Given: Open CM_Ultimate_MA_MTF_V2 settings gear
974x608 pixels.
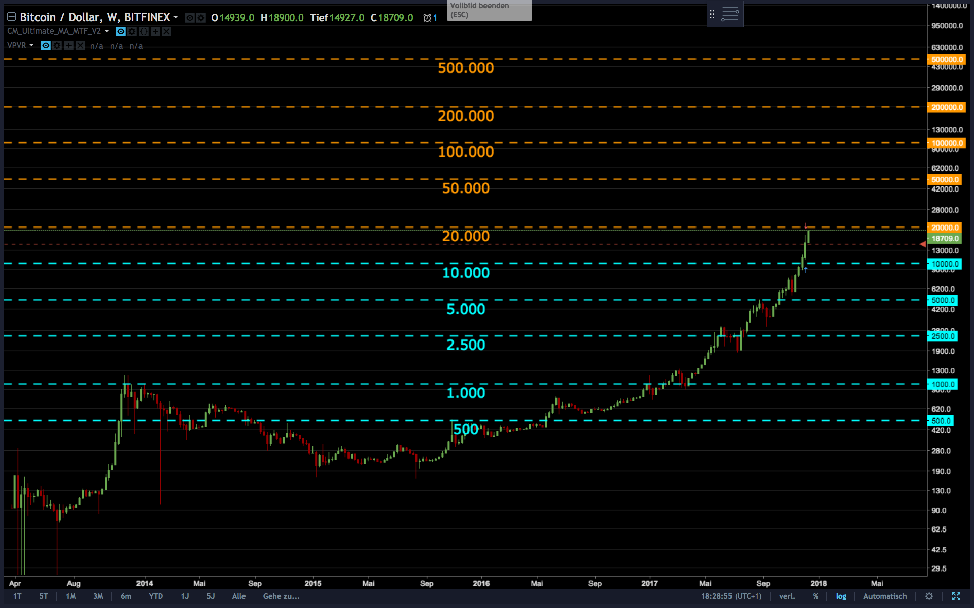Looking at the screenshot, I should pos(132,31).
